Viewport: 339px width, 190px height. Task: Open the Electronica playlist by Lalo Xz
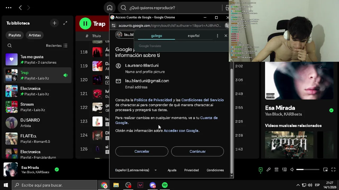coord(38,91)
